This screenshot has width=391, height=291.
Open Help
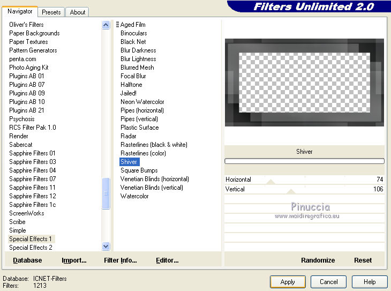369,282
